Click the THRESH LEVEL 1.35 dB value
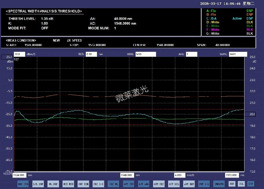The height and width of the screenshot is (189, 264). coord(47,19)
